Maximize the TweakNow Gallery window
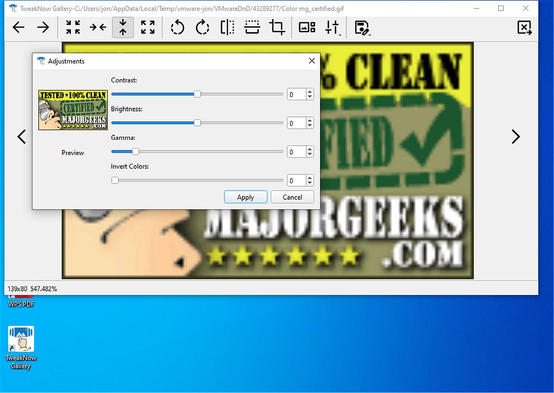The image size is (554, 393). (501, 8)
